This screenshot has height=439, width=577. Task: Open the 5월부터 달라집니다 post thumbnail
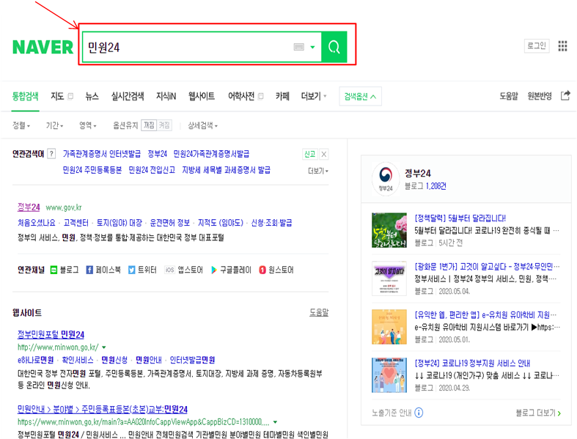tap(389, 230)
